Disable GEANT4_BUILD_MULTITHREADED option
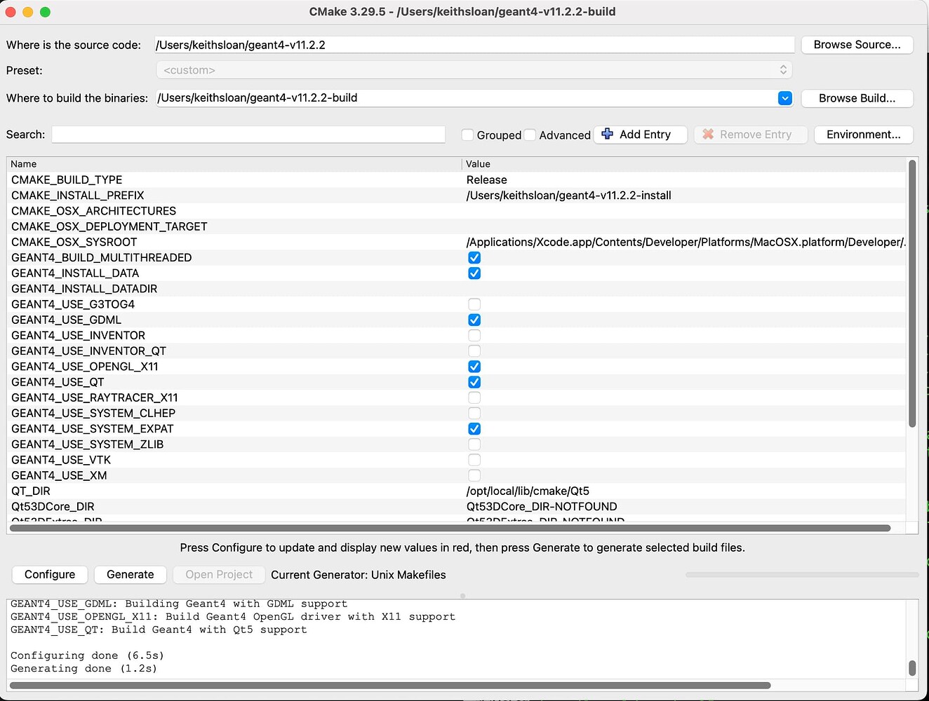The width and height of the screenshot is (929, 701). [474, 257]
